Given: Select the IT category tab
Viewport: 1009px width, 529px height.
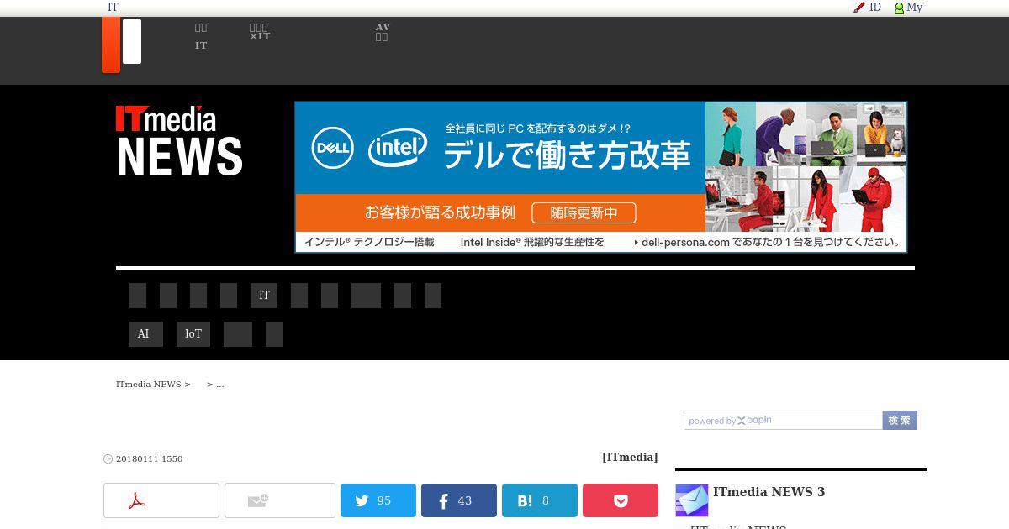Looking at the screenshot, I should click(264, 296).
